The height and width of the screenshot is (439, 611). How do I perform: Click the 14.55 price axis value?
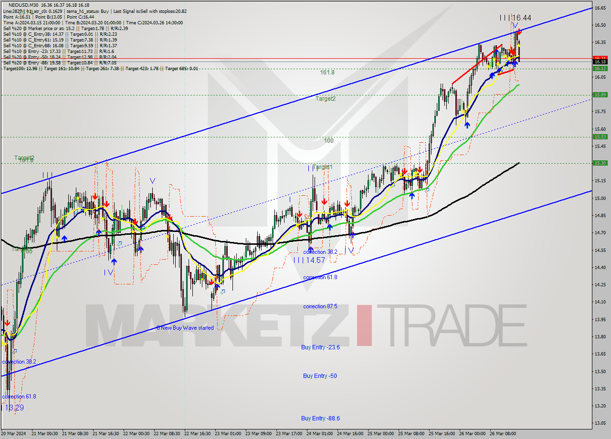600,250
